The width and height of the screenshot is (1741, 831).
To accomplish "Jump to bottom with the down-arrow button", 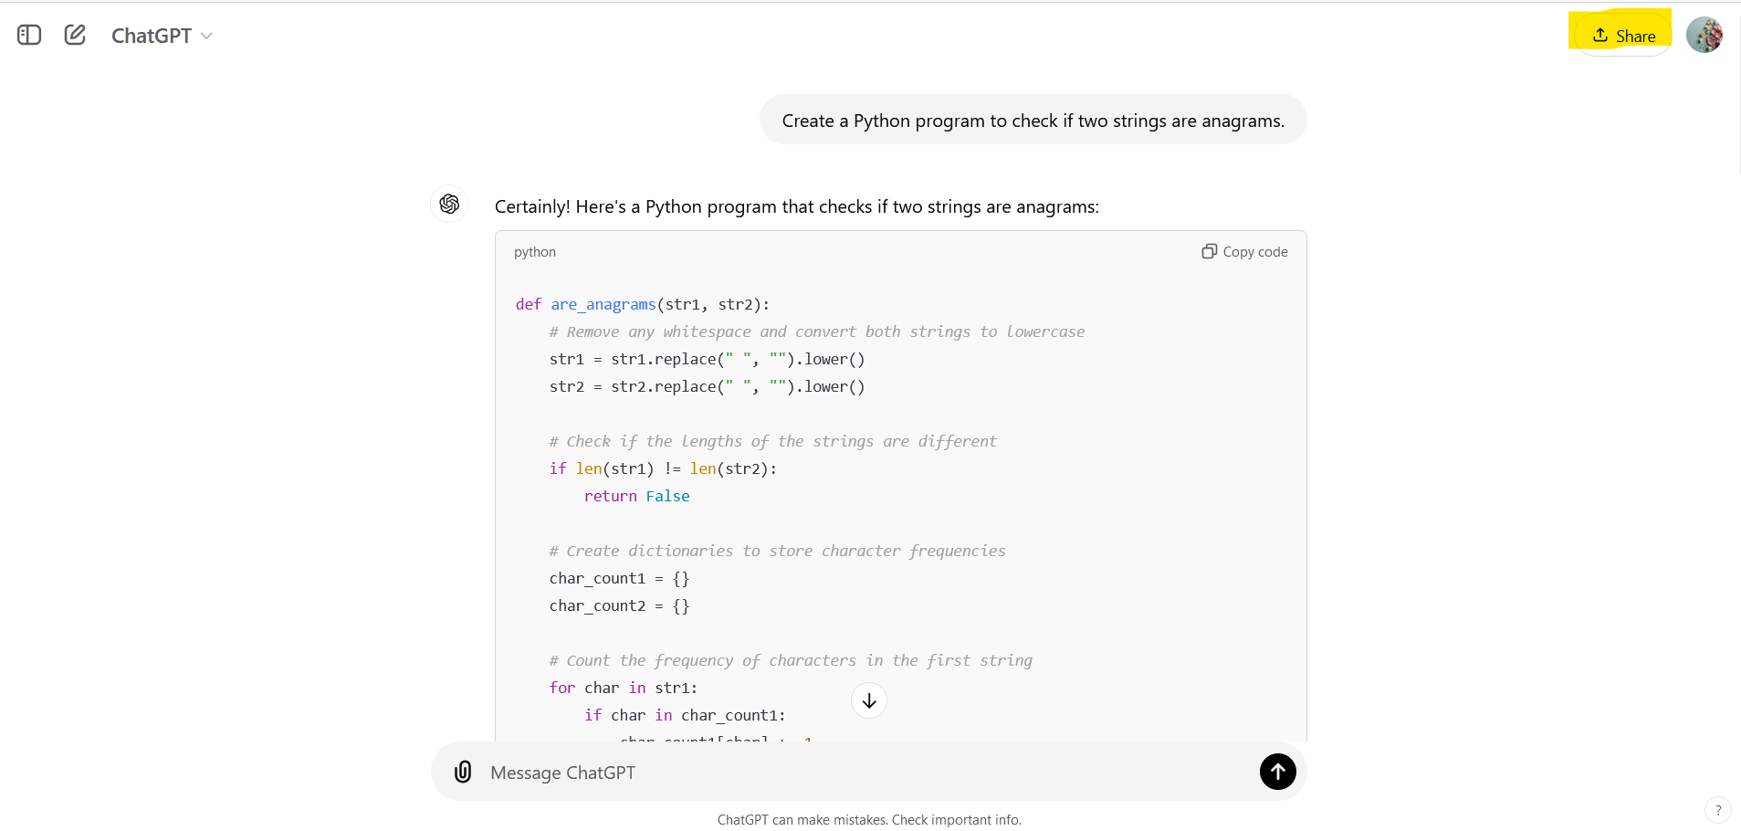I will pos(869,700).
